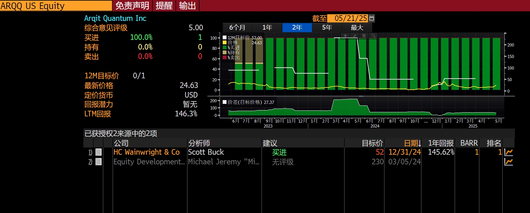Select the 2年 chart range tab
Viewport: 530px width, 213px height.
tap(297, 27)
